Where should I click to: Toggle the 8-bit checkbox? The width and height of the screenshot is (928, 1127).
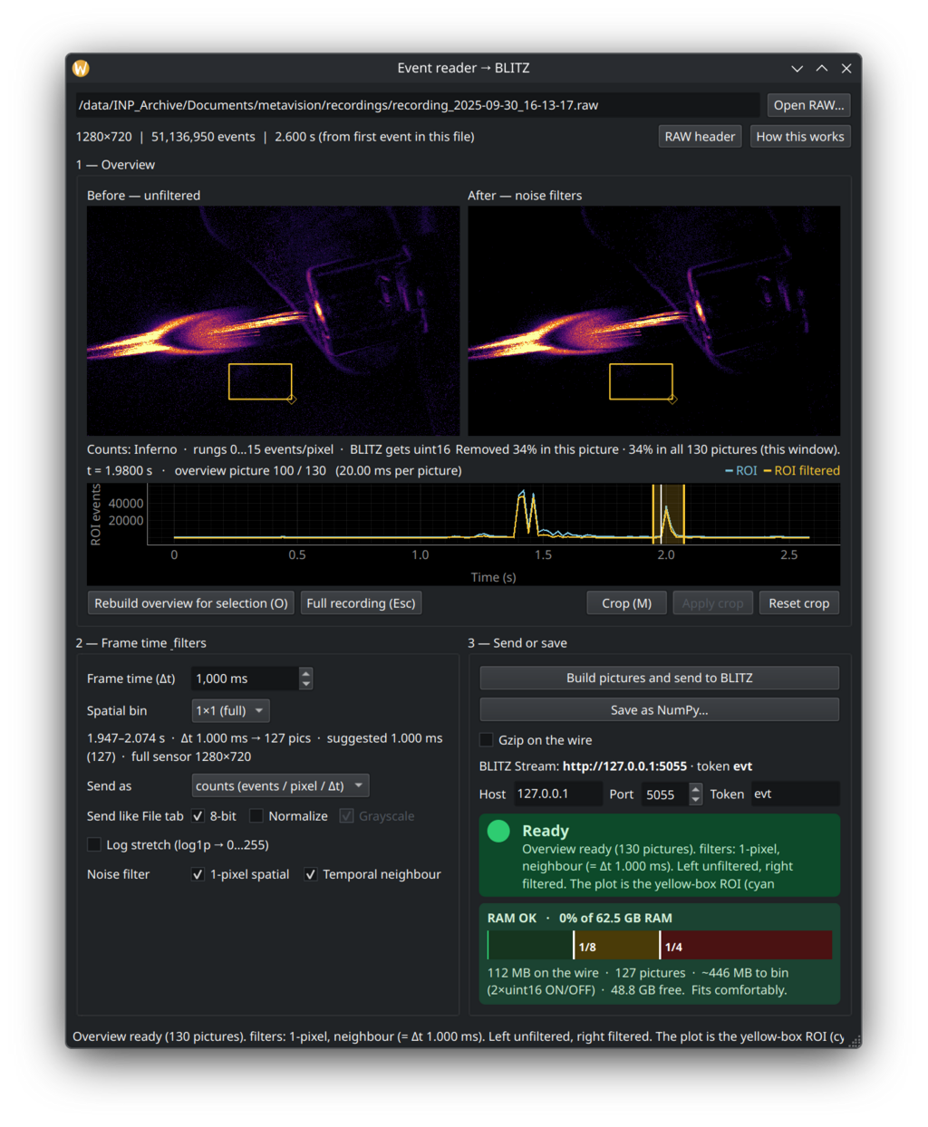198,816
